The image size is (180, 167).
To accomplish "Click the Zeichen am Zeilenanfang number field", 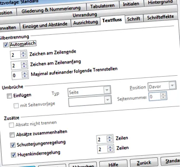I will (x=16, y=65).
